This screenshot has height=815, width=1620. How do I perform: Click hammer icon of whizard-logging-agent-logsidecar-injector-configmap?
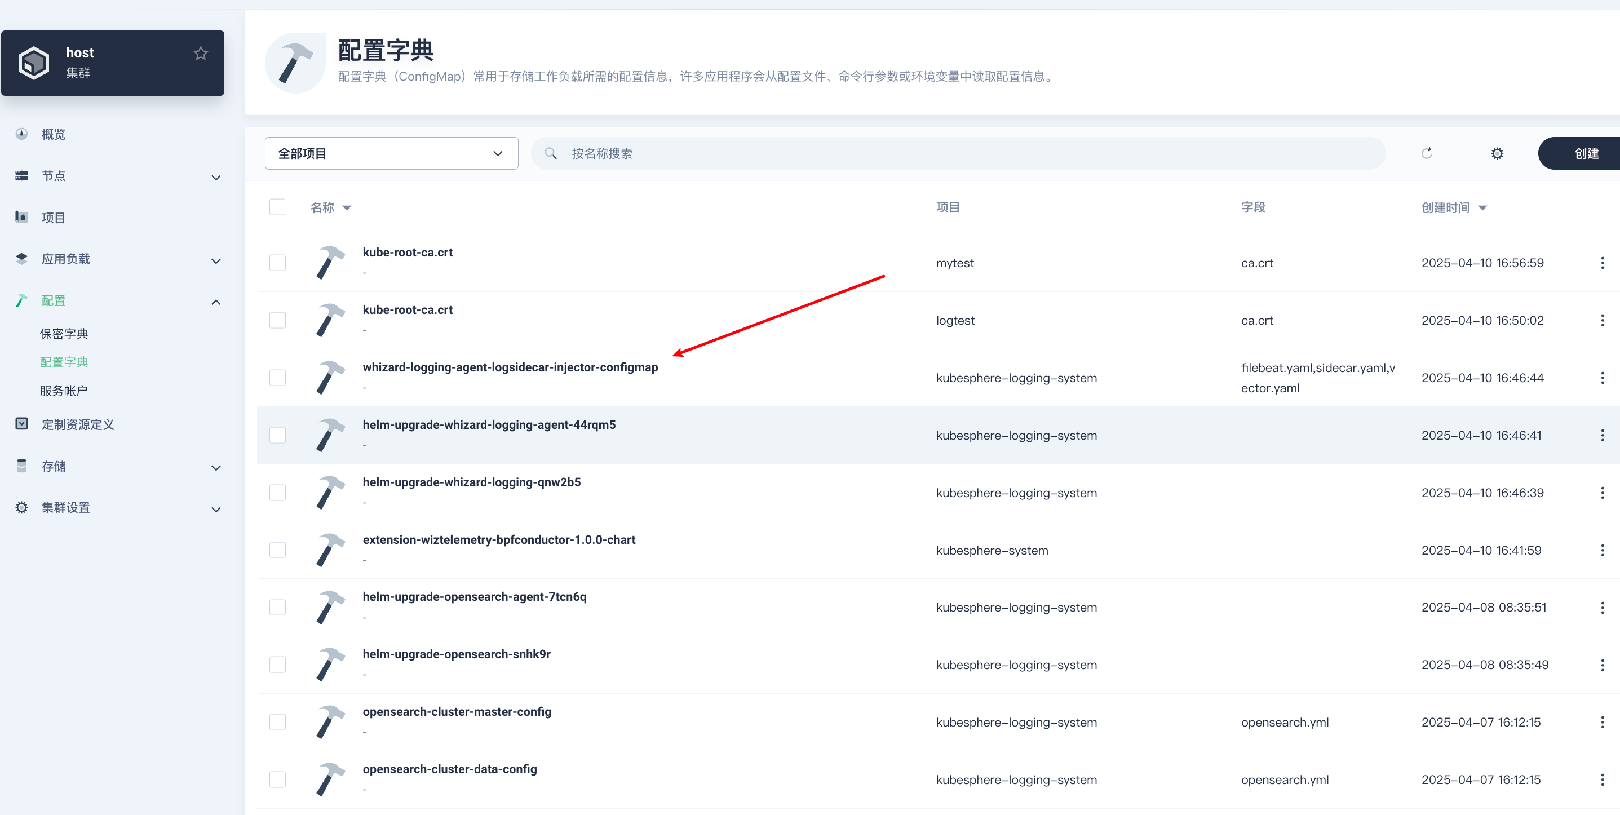click(330, 378)
